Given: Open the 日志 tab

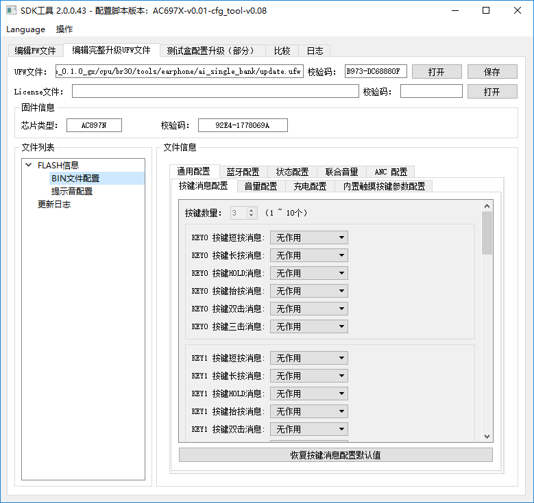Looking at the screenshot, I should tap(315, 51).
